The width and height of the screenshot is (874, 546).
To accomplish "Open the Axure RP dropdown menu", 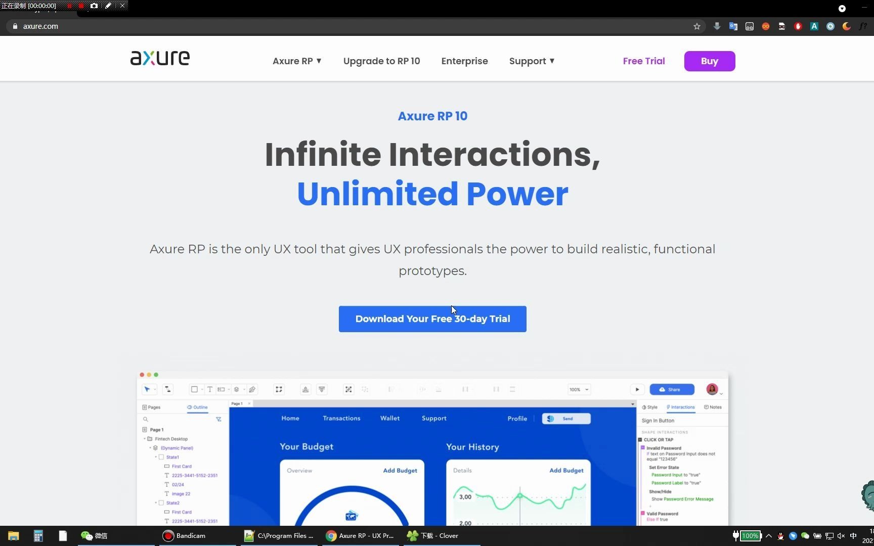I will (297, 61).
